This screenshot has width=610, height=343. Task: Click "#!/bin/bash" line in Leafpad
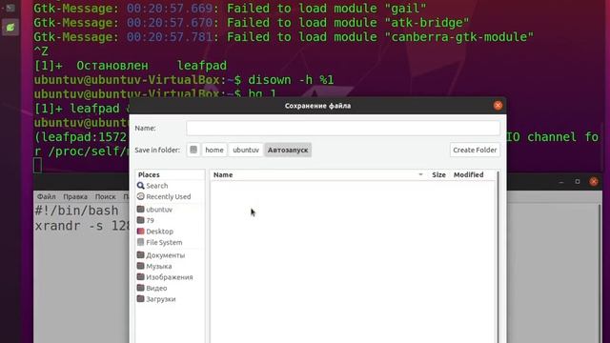coord(76,211)
